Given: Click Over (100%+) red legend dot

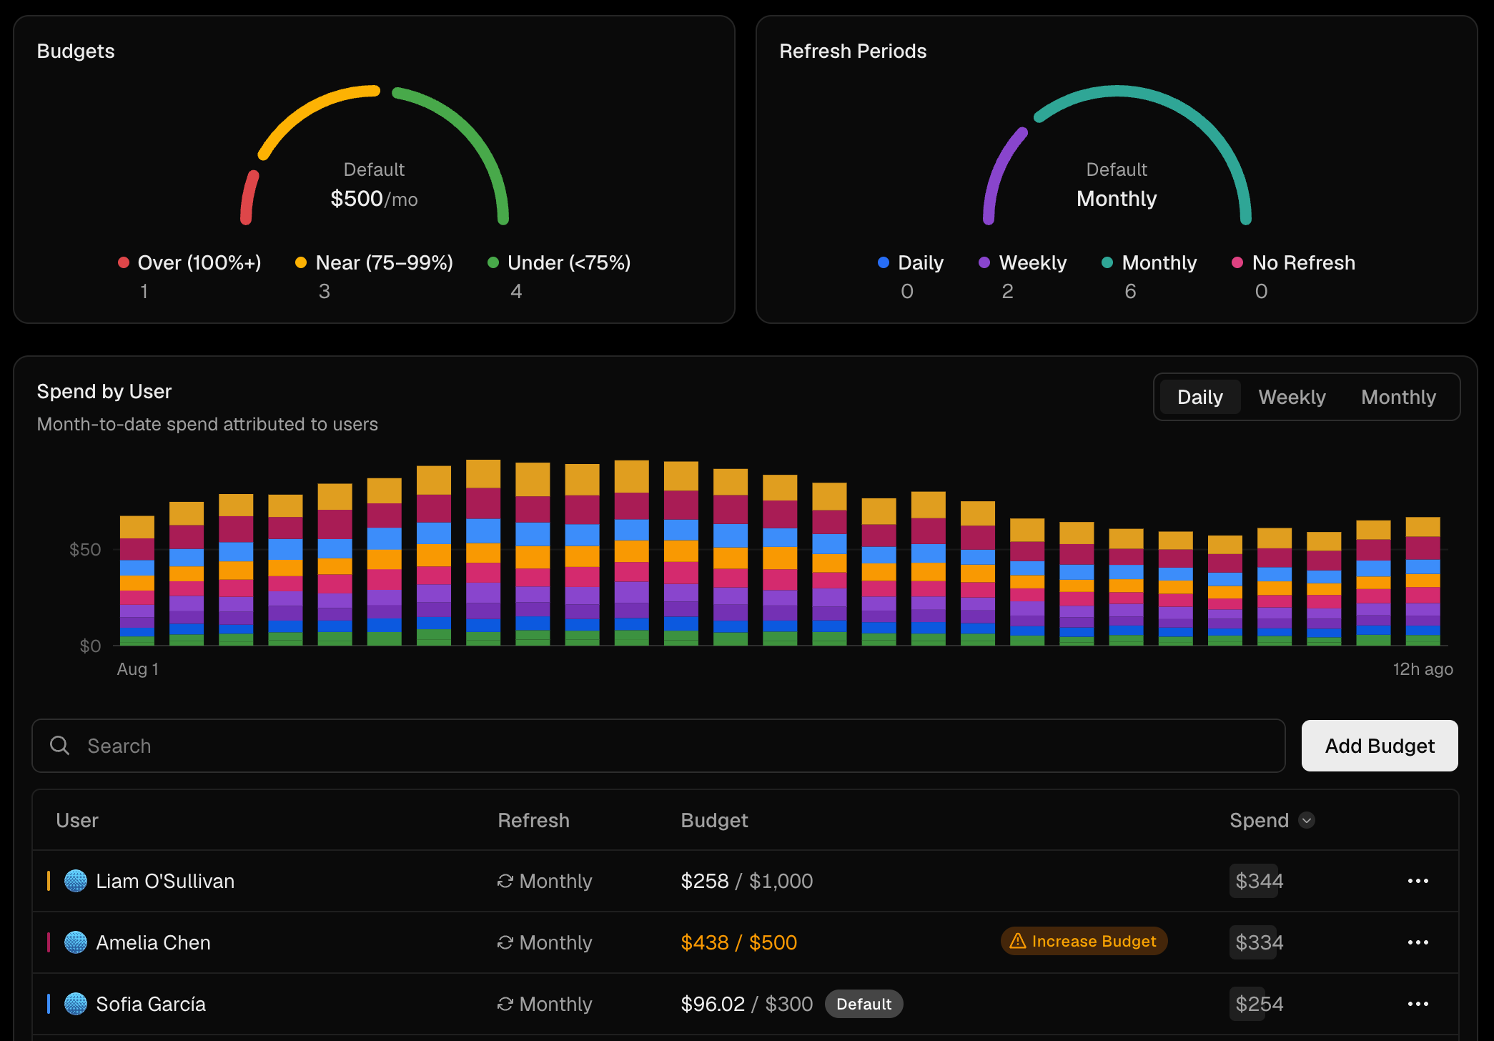Looking at the screenshot, I should 124,262.
